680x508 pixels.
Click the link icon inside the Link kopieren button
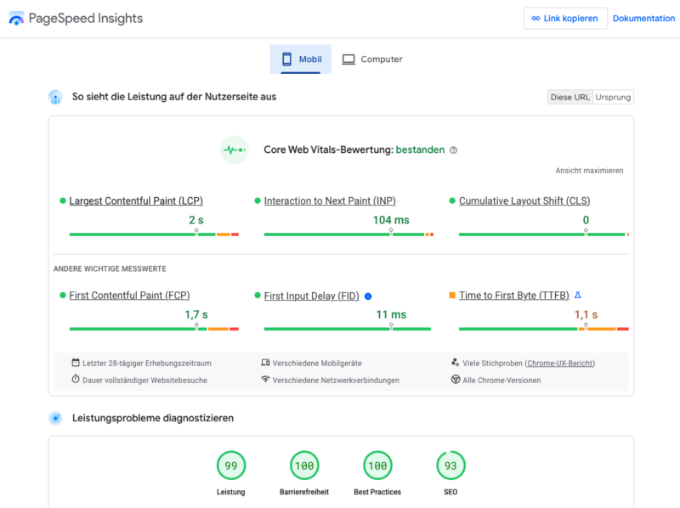[x=534, y=18]
